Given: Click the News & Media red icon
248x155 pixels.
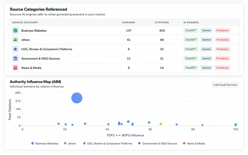Looking at the screenshot, I should click(15, 68).
